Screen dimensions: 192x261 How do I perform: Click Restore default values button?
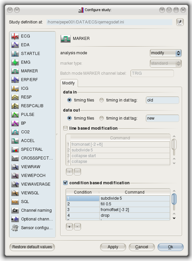pos(32,247)
